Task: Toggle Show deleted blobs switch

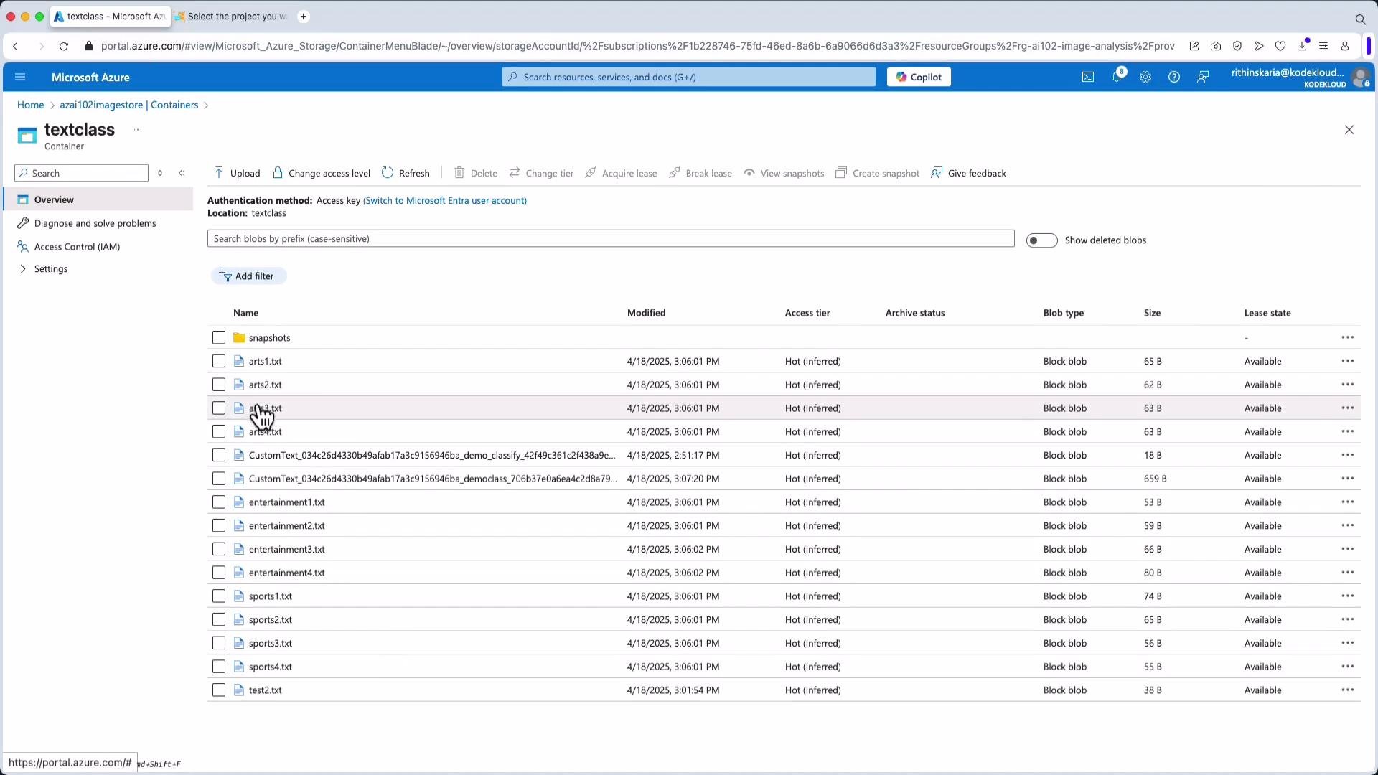Action: tap(1041, 240)
